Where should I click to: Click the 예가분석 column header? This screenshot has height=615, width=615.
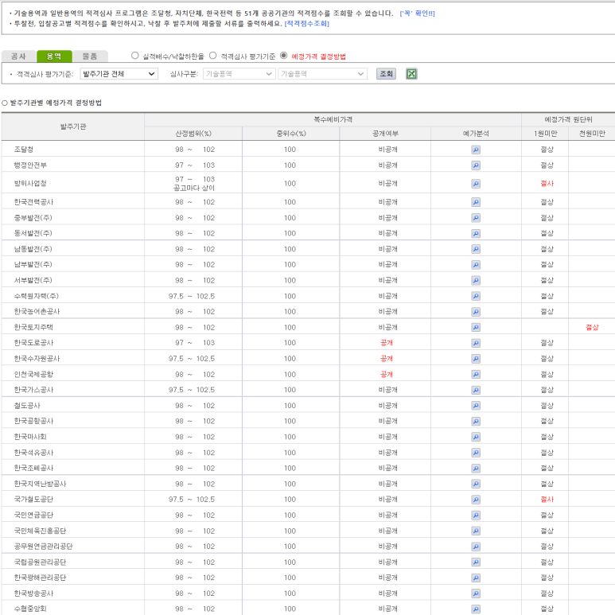tap(476, 134)
